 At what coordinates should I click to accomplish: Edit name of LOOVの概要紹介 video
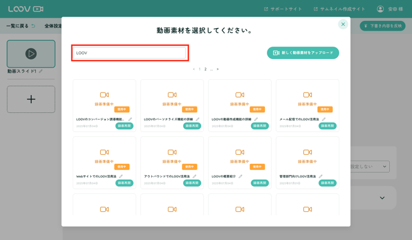click(x=240, y=176)
